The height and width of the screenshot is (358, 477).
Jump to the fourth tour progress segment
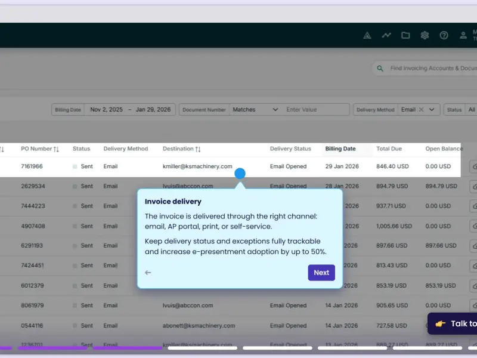pyautogui.click(x=203, y=348)
